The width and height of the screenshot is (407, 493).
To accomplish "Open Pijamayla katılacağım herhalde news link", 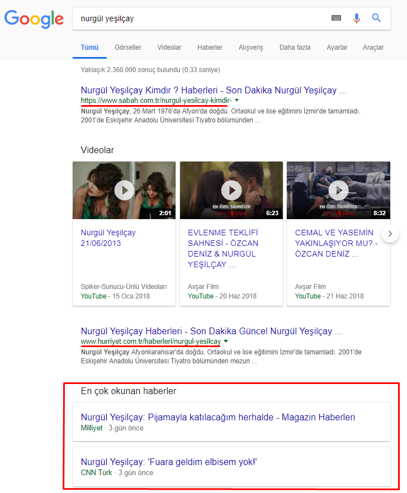I will point(217,417).
